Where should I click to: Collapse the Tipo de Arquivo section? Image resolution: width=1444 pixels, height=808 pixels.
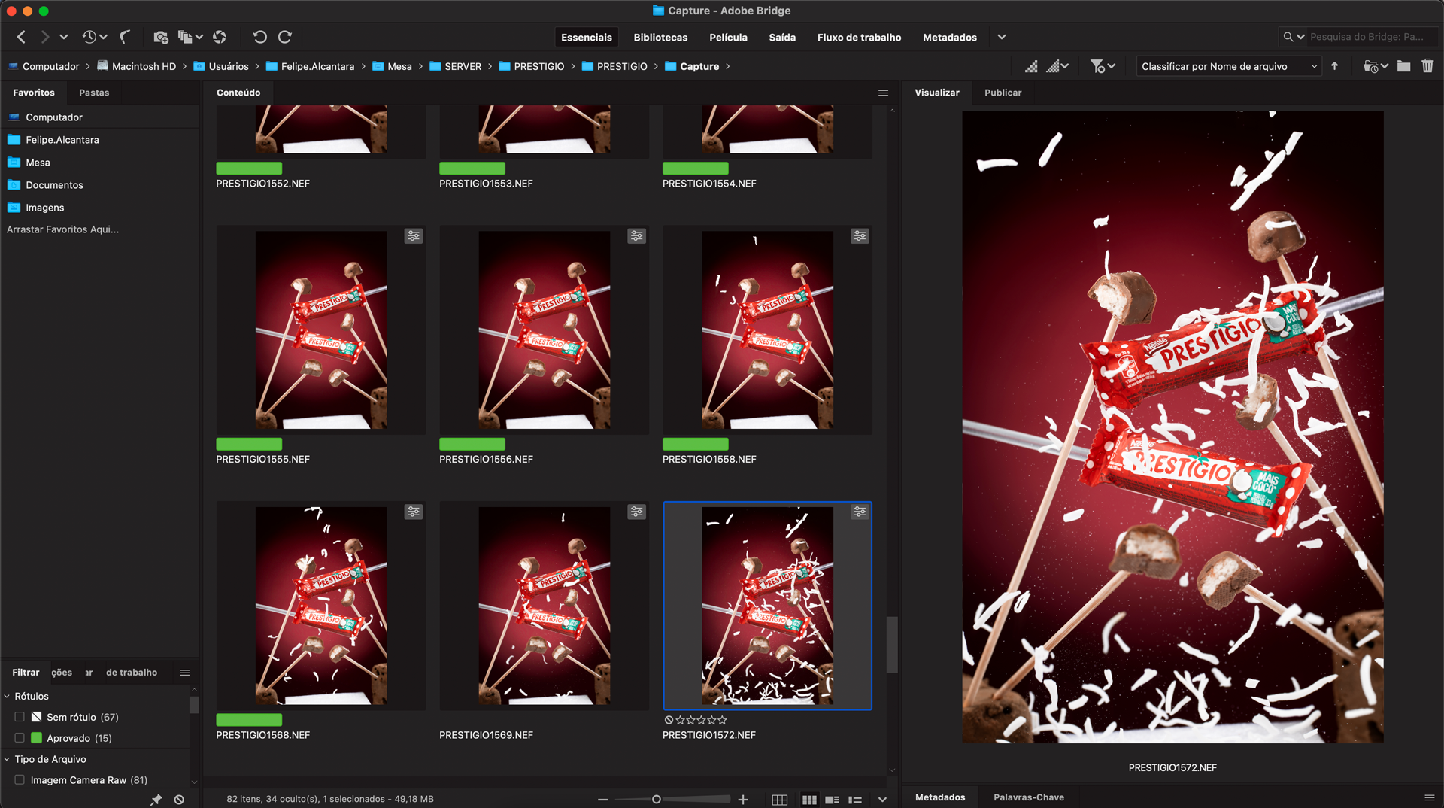click(x=8, y=759)
